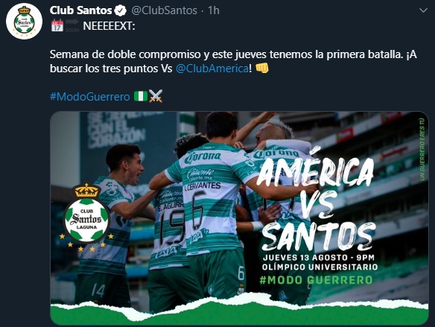The height and width of the screenshot is (327, 435).
Task: Click the SOON arrow emoji
Action: [x=72, y=26]
